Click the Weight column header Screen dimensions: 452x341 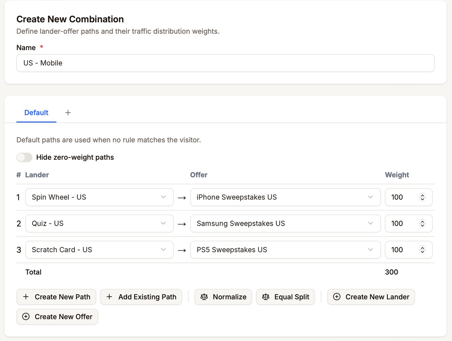click(x=397, y=175)
